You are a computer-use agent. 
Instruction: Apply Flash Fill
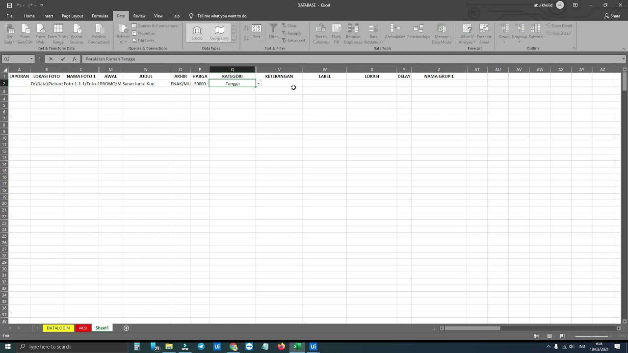pyautogui.click(x=336, y=34)
